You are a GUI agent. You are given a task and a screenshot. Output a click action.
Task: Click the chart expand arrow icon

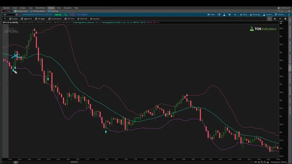tap(281, 22)
